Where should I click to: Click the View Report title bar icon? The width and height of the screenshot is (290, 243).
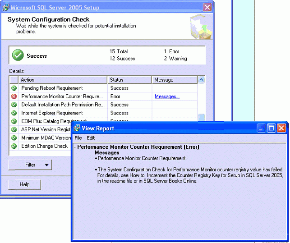point(77,128)
